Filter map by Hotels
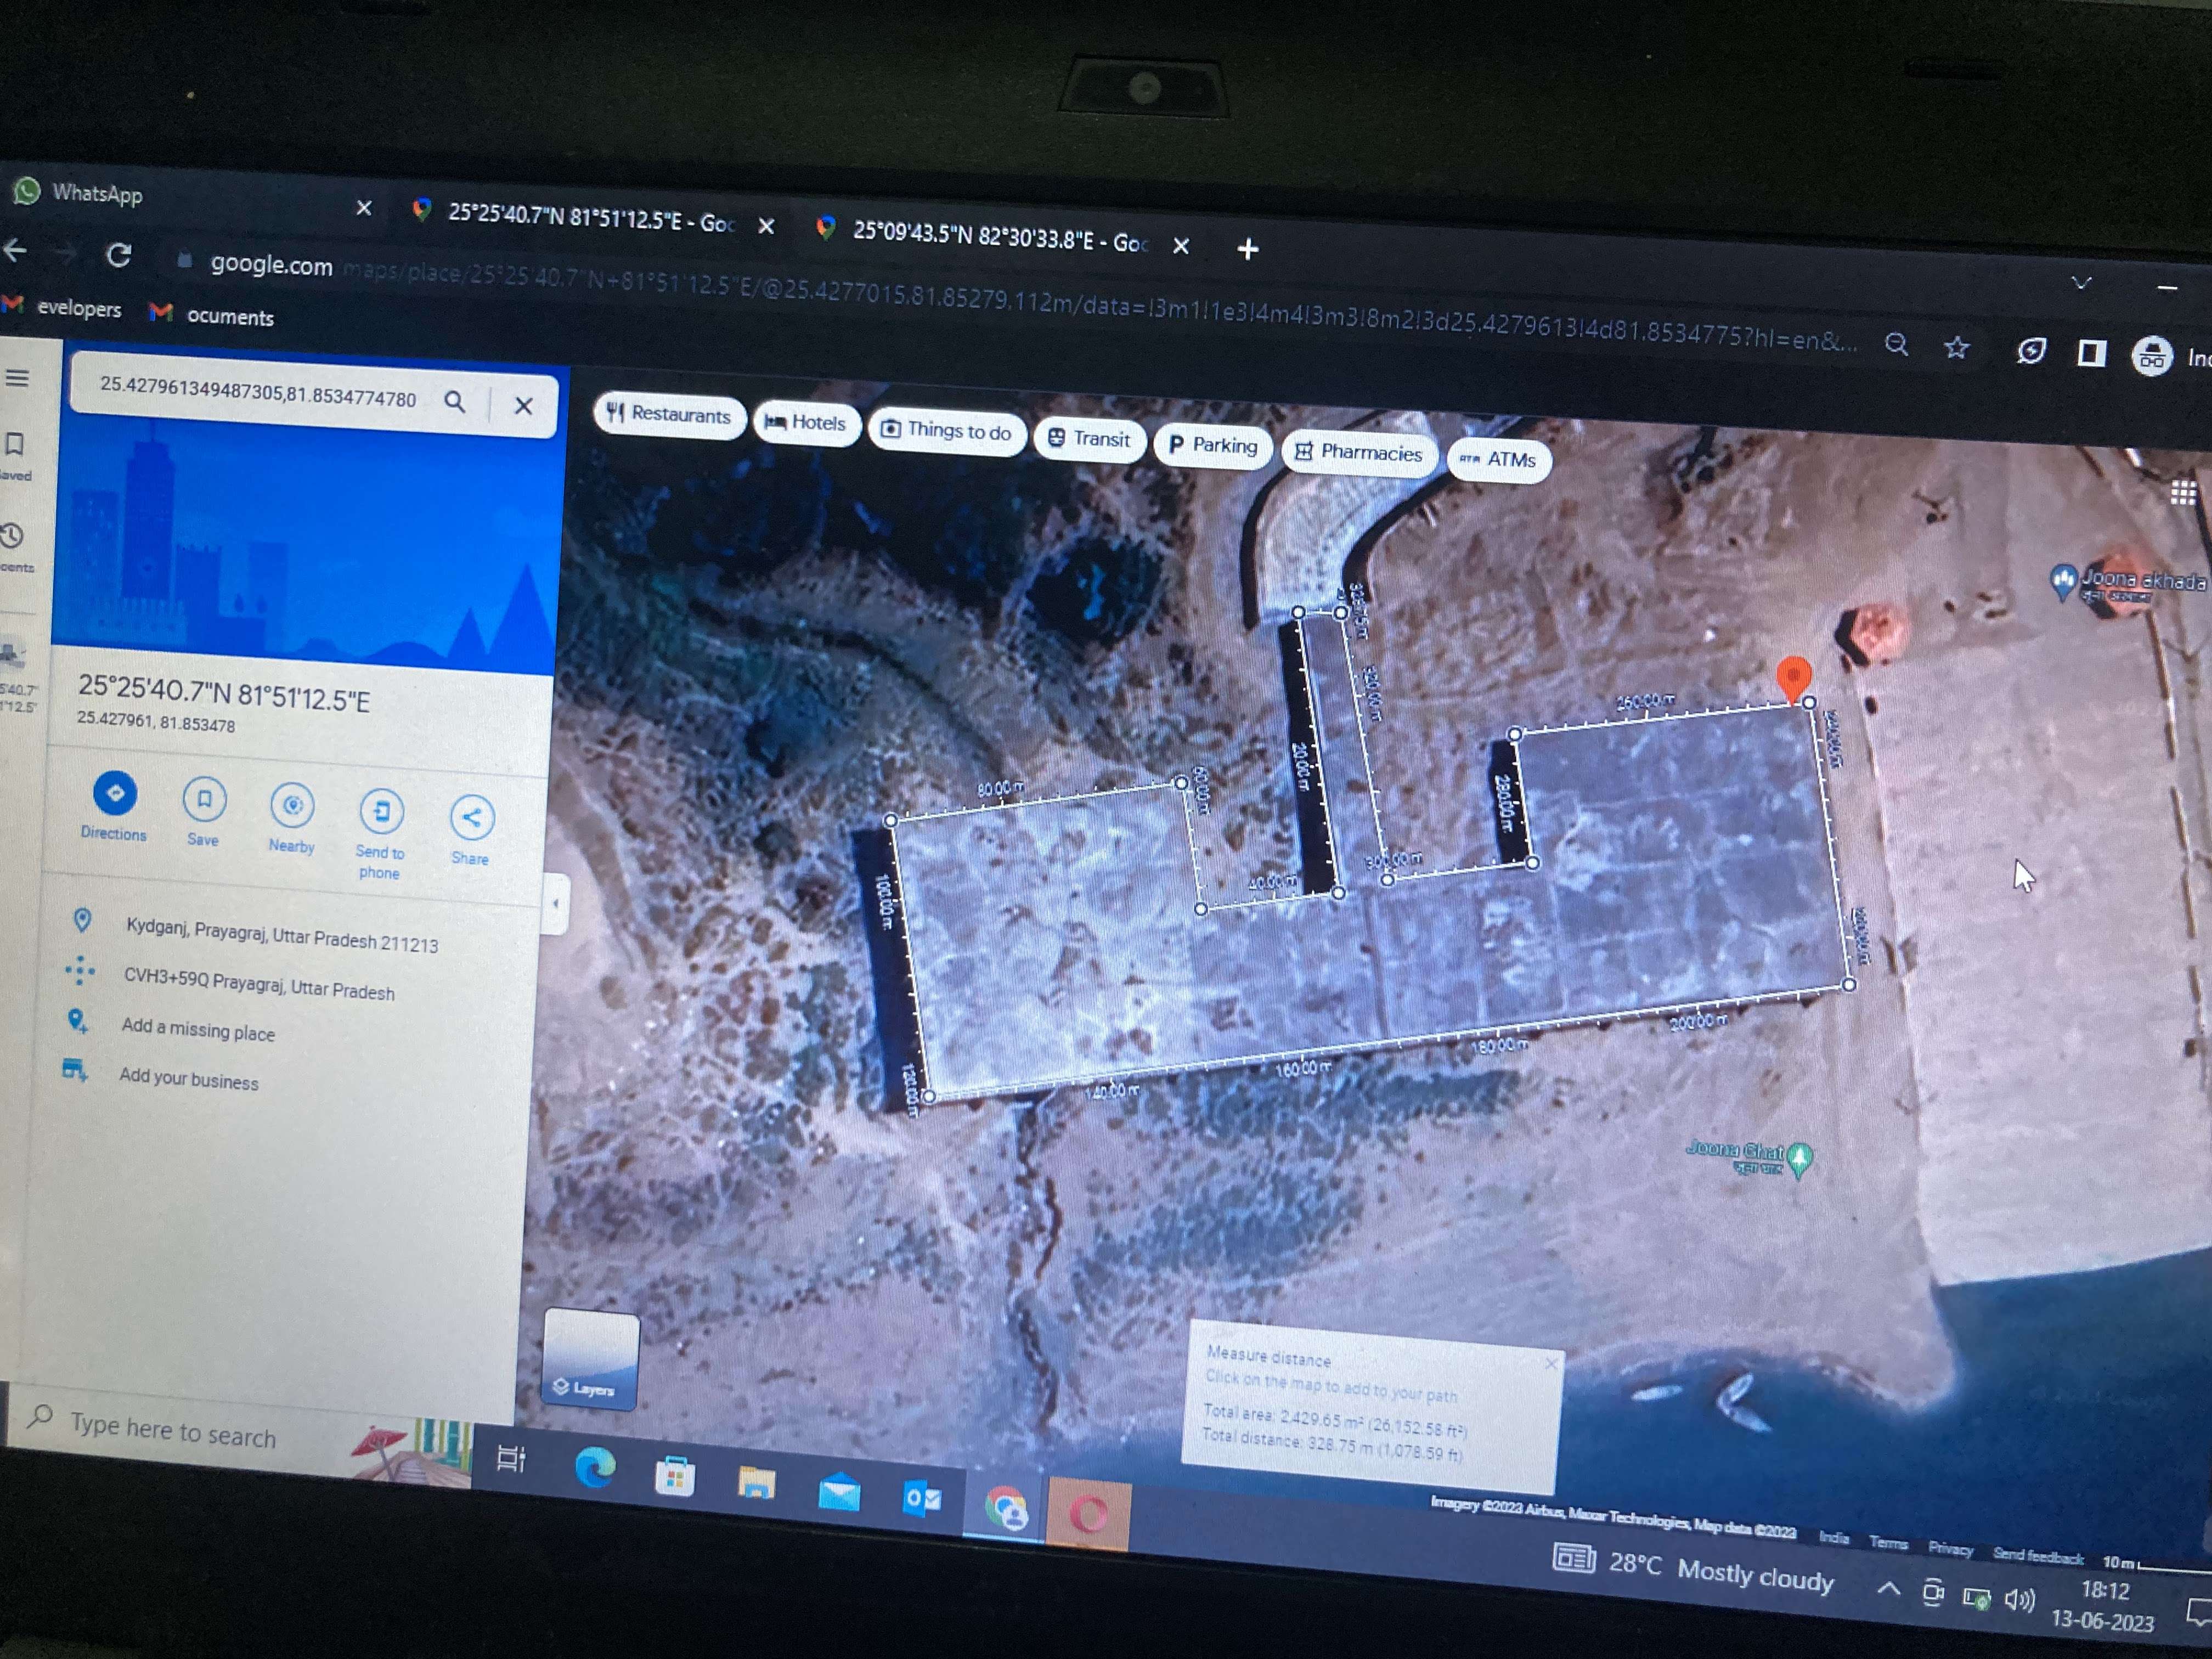The image size is (2212, 1659). (806, 422)
